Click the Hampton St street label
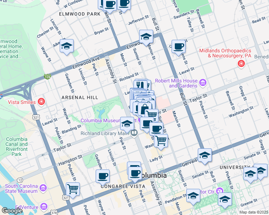The width and height of the screenshot is (269, 215). pyautogui.click(x=70, y=160)
